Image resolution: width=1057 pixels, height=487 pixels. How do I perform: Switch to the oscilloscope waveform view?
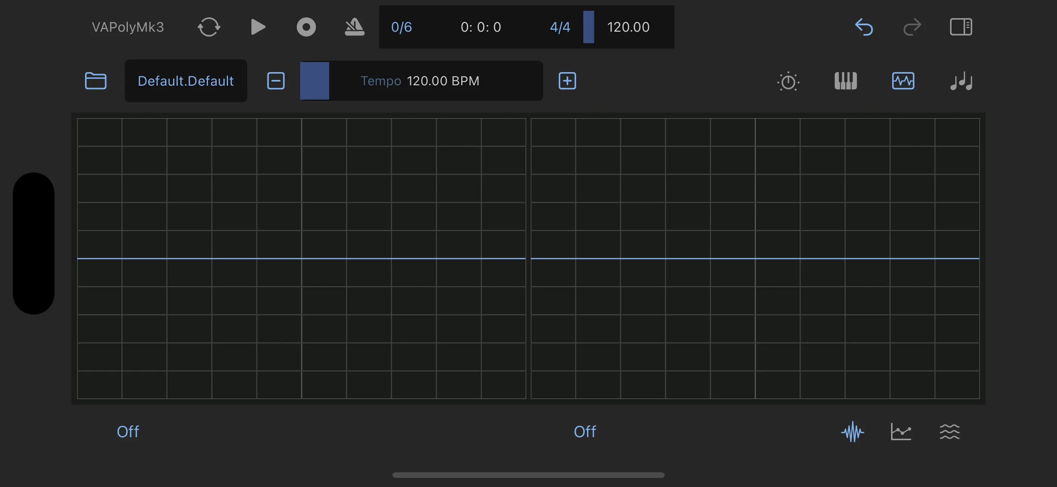pyautogui.click(x=903, y=81)
